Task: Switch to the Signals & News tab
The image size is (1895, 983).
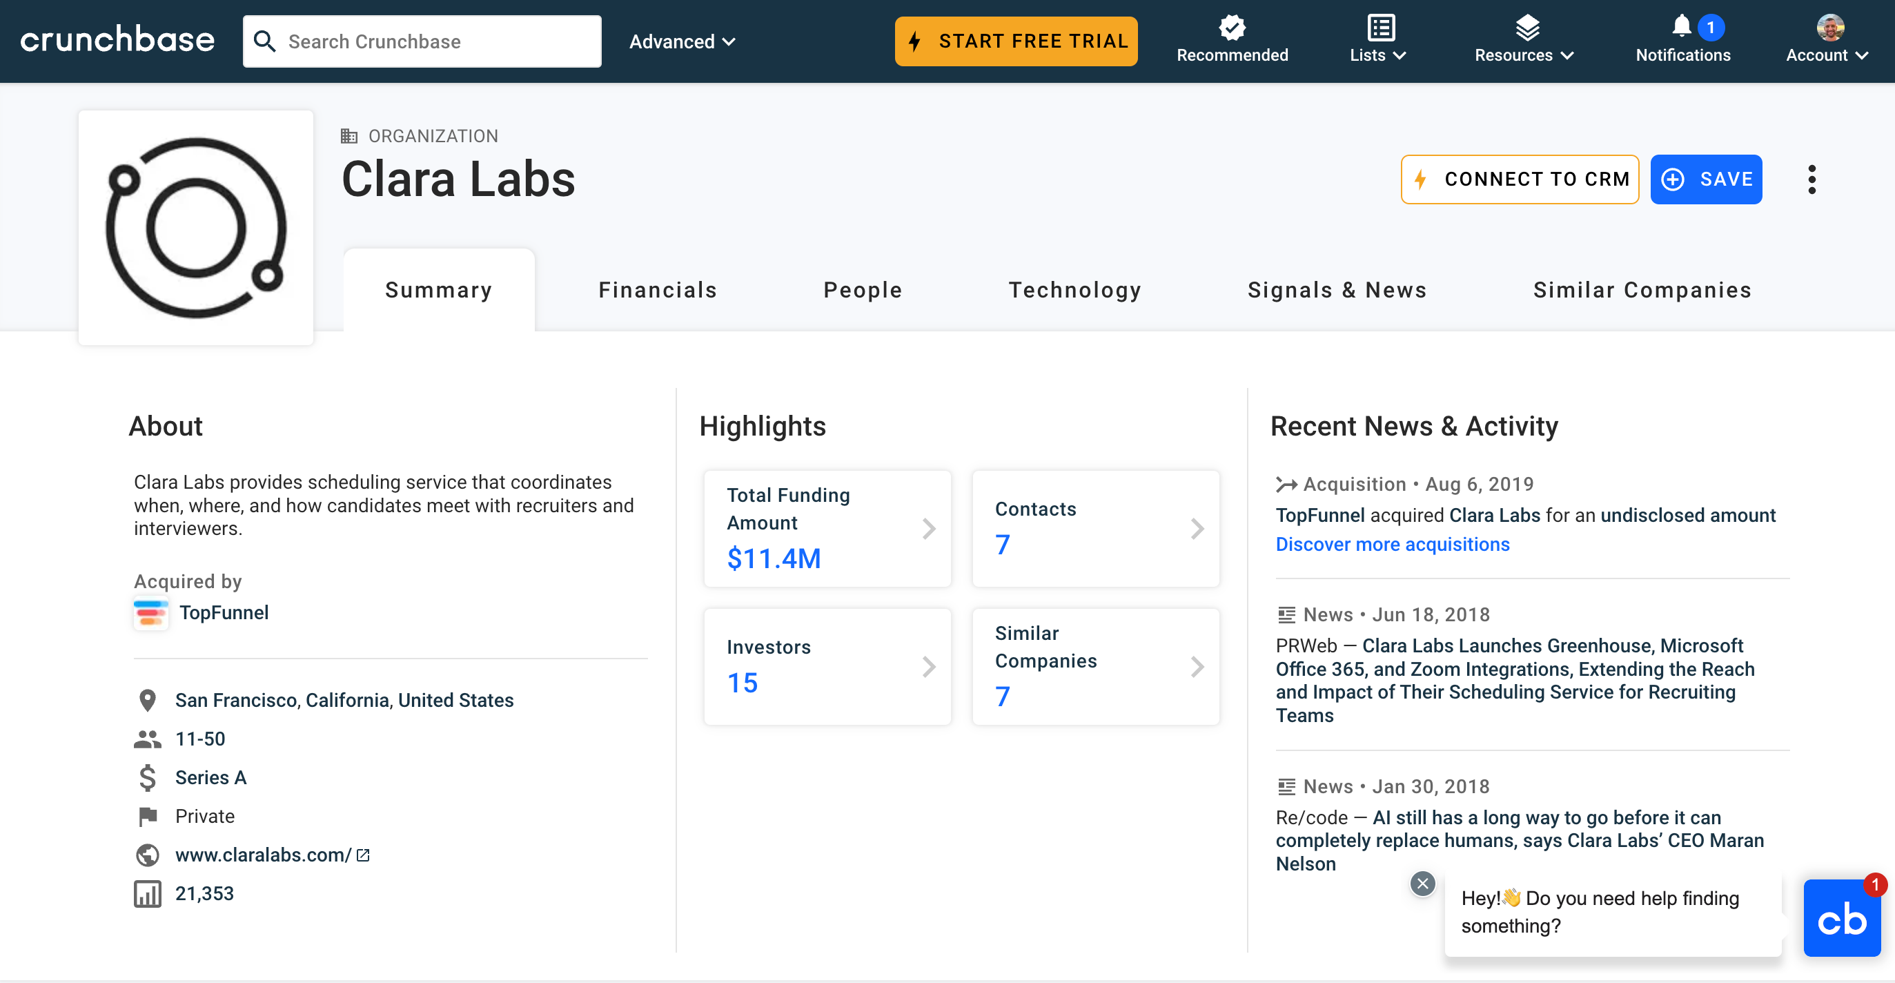Action: click(1337, 290)
